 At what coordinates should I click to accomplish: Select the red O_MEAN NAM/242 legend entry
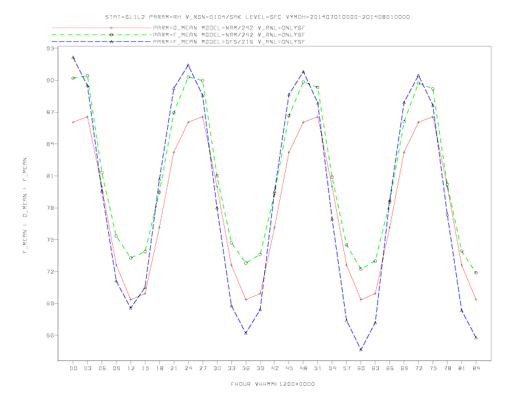178,28
